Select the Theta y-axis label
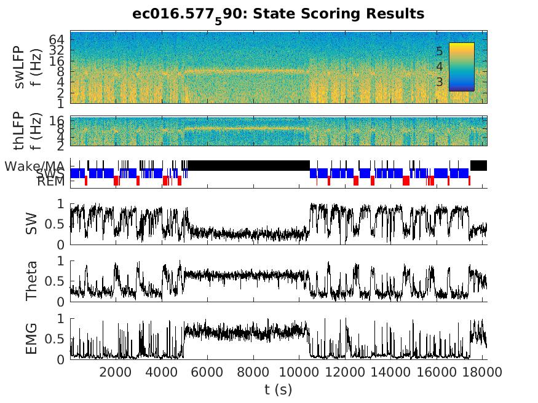 (31, 281)
